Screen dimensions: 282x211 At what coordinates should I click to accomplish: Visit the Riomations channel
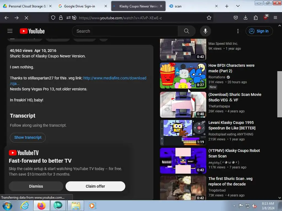[217, 77]
